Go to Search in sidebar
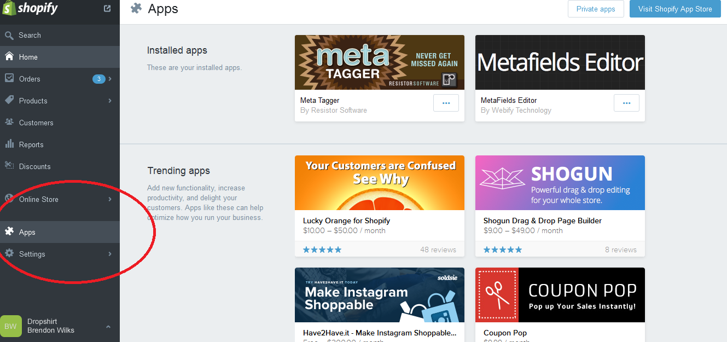The image size is (727, 342). coord(60,35)
